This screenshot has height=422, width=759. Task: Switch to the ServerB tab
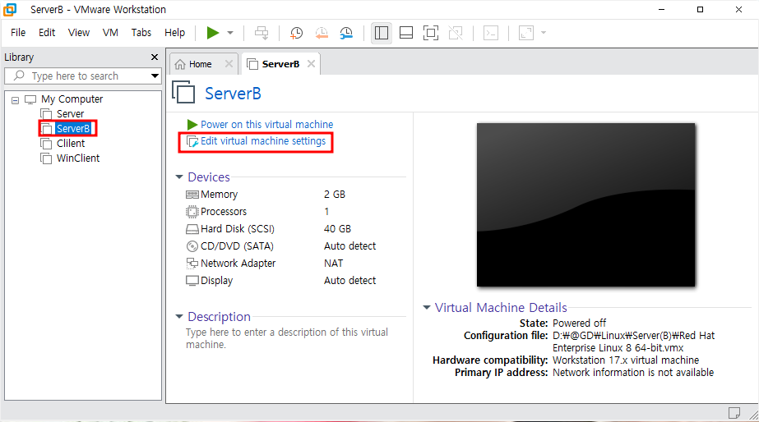tap(280, 64)
